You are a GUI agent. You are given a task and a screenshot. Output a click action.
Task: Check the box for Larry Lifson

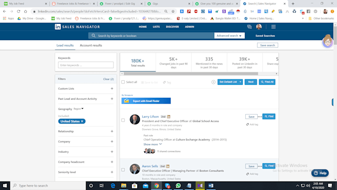pyautogui.click(x=123, y=120)
